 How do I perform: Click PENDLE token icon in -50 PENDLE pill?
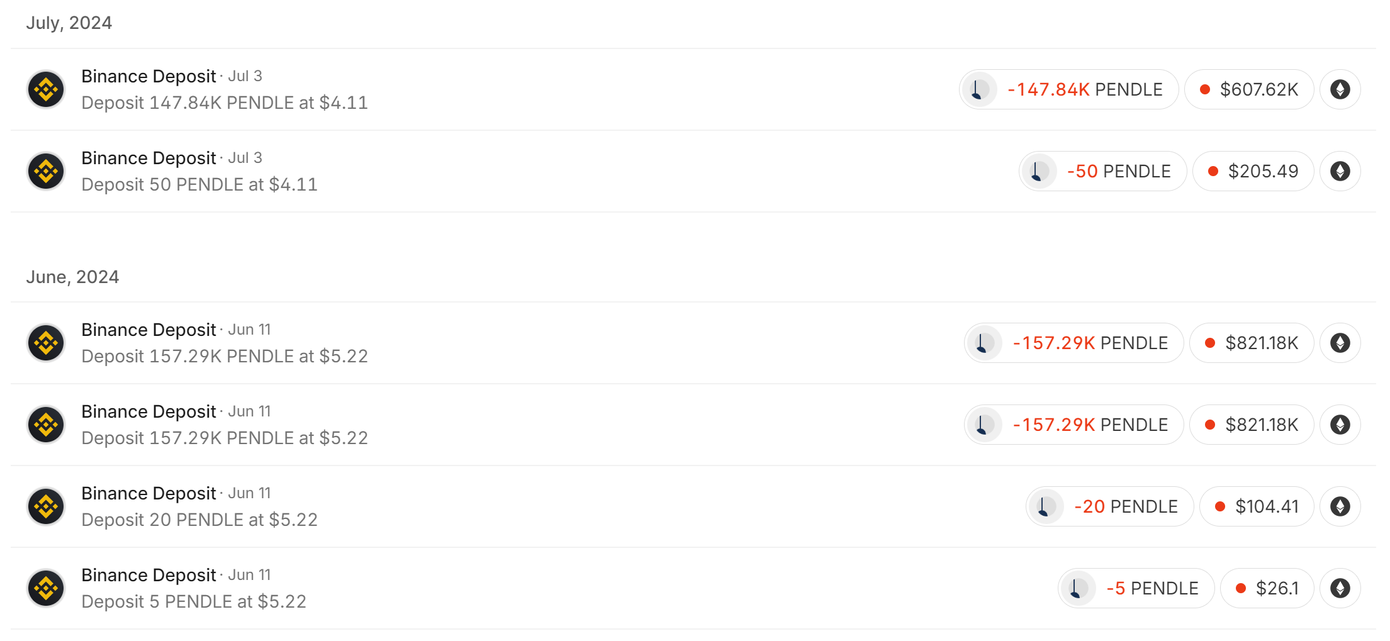1039,171
